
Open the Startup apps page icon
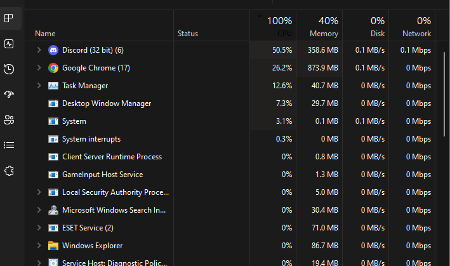coord(9,94)
